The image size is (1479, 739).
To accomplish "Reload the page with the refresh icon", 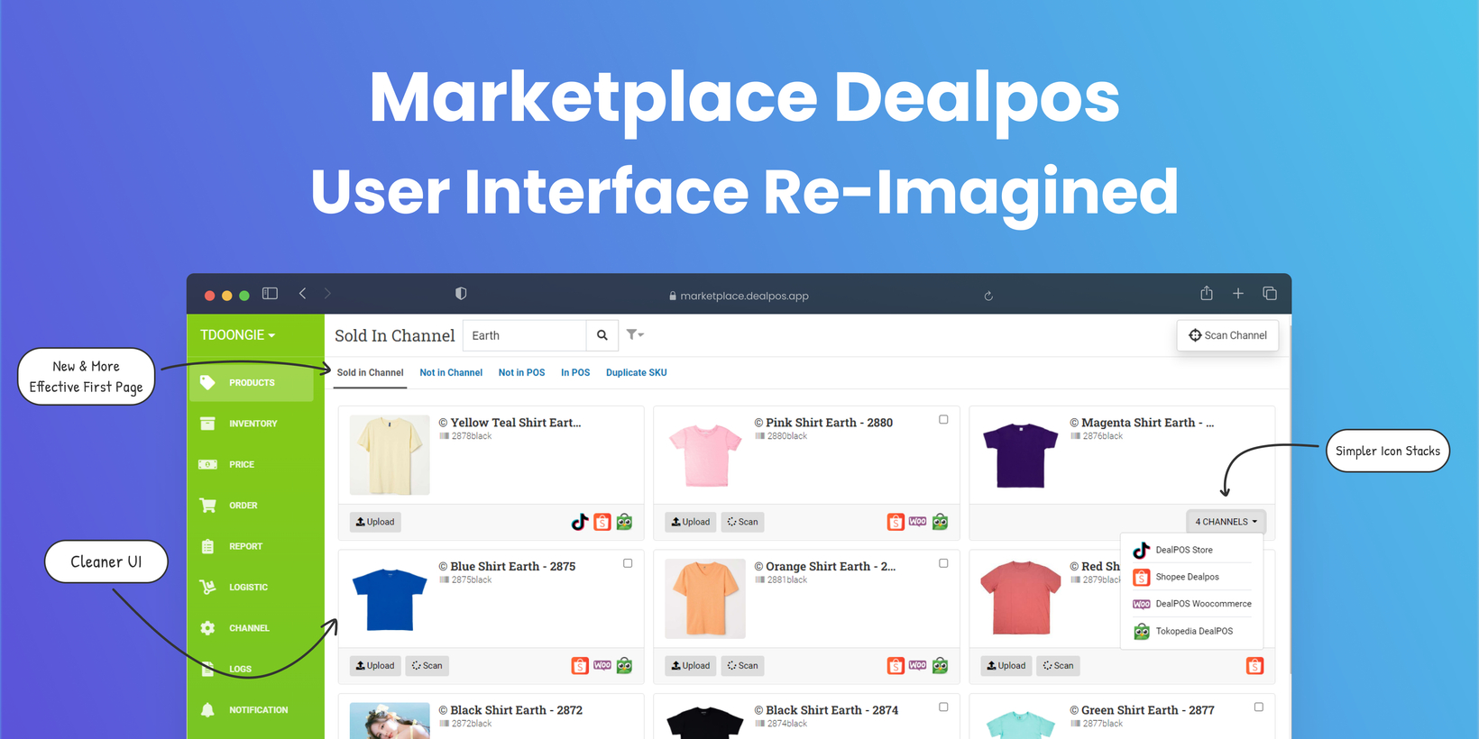I will click(x=988, y=296).
